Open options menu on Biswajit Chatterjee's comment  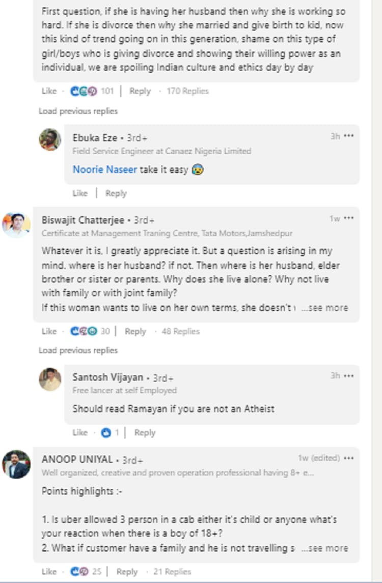point(349,218)
